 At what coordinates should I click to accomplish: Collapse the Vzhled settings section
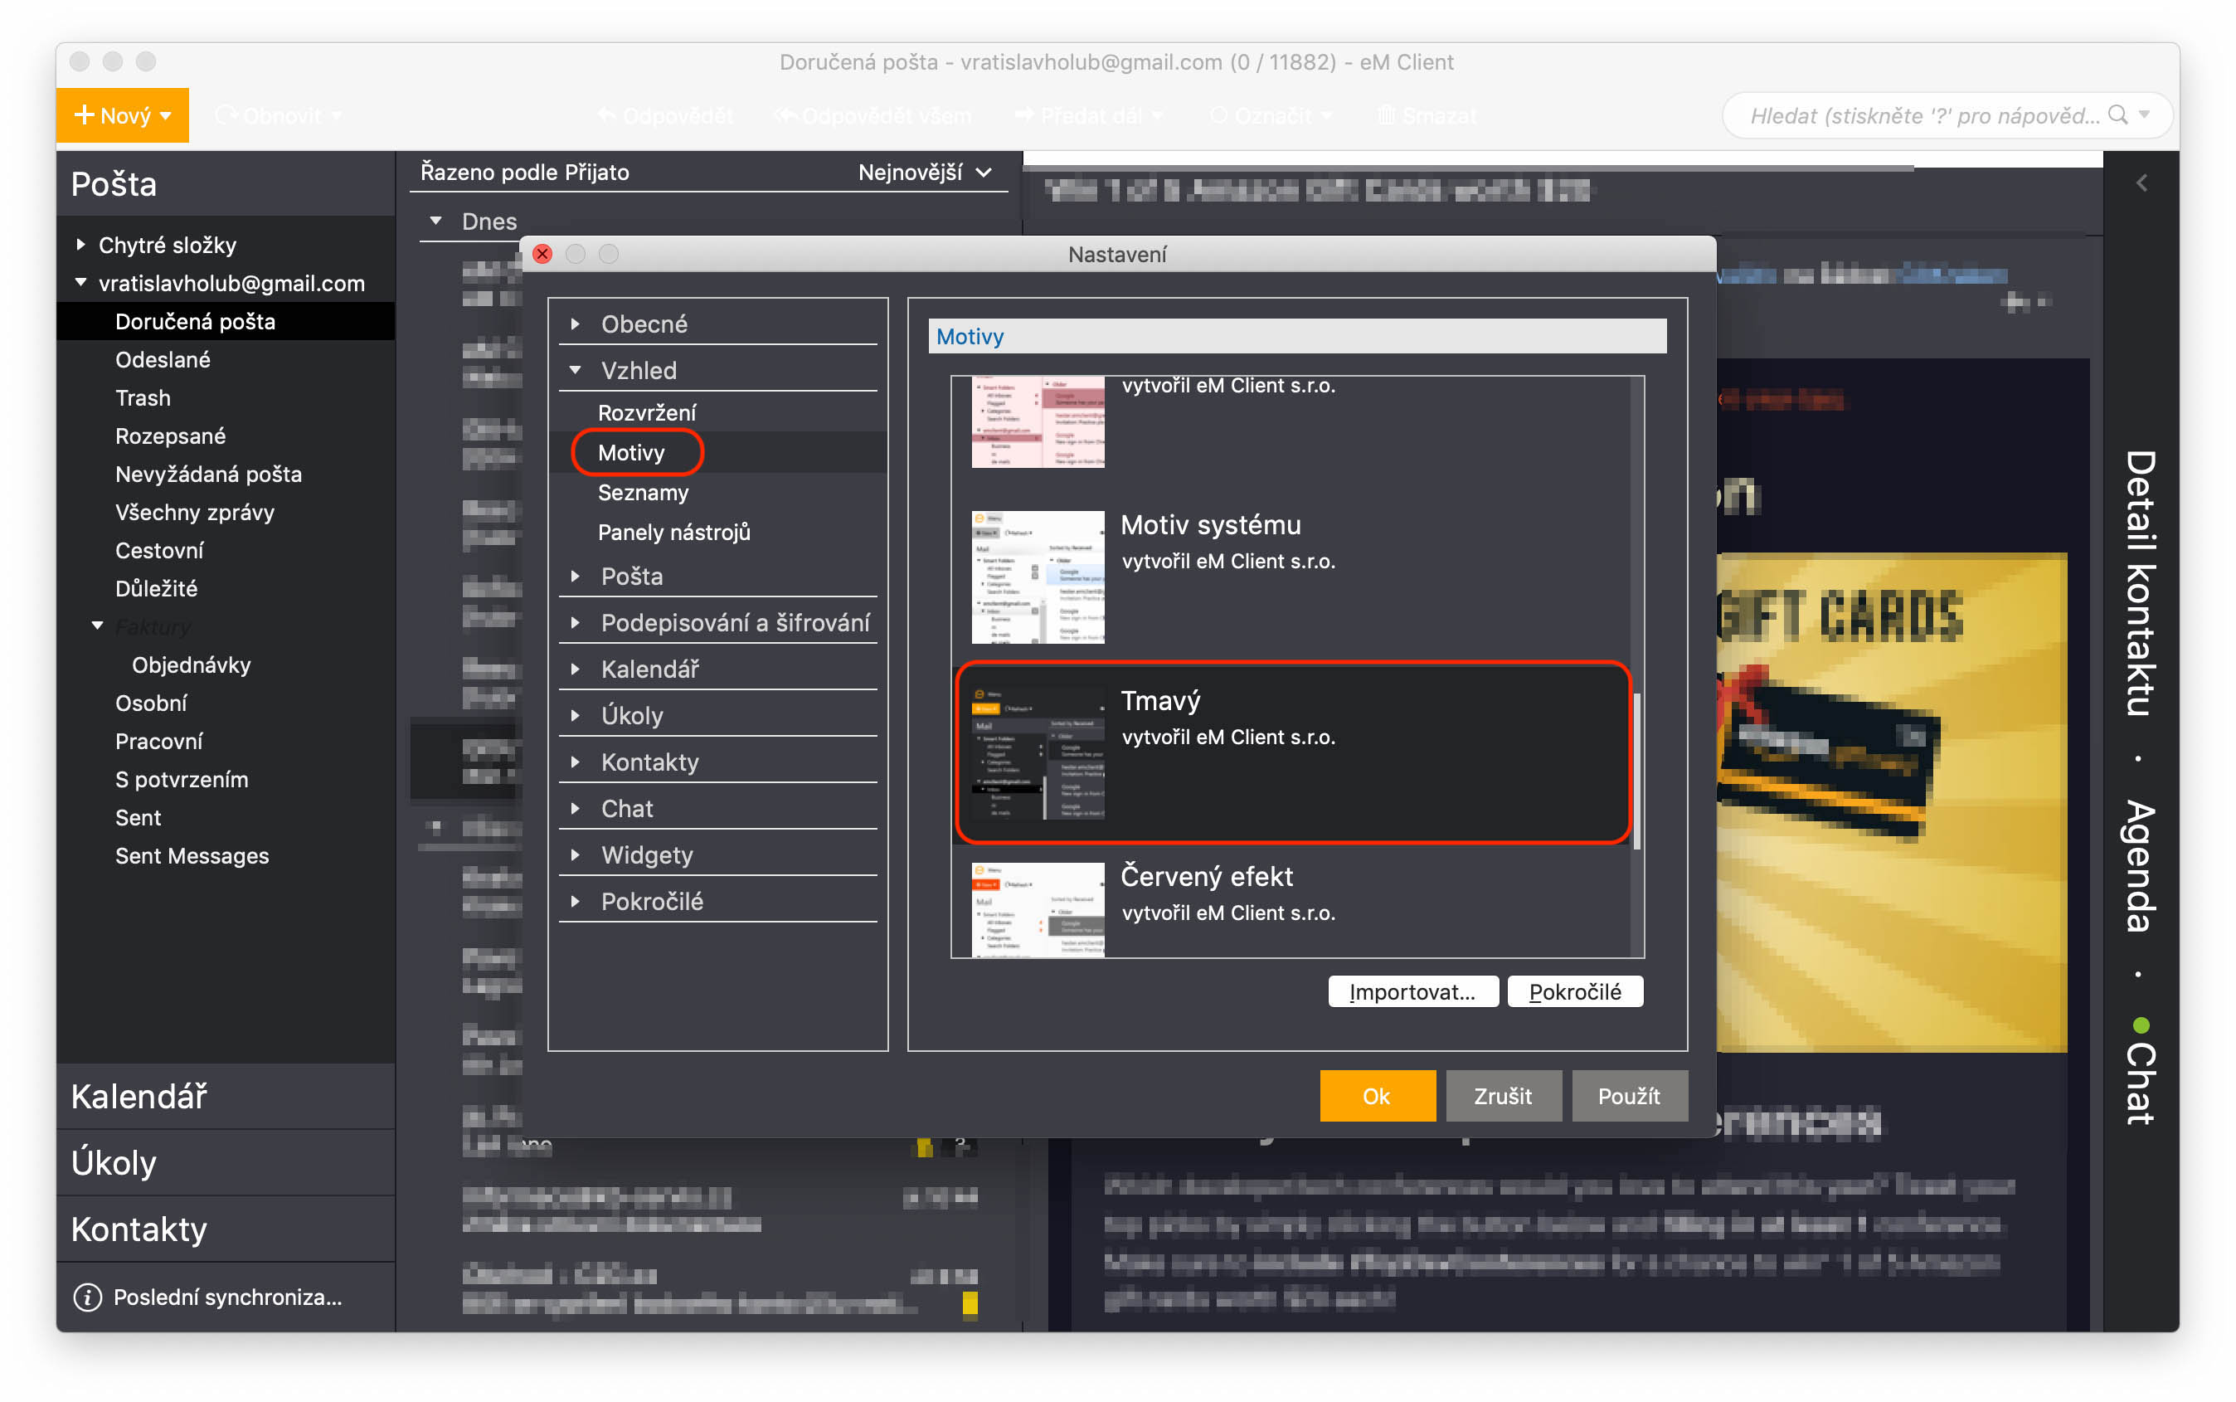point(576,370)
